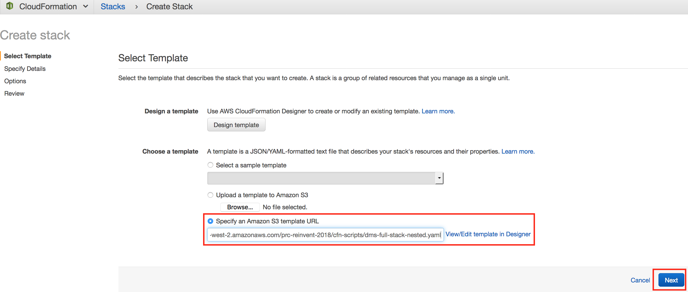
Task: Click the Next button
Action: pos(671,280)
